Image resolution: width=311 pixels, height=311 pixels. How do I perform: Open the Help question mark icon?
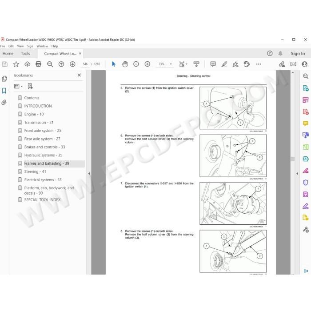tap(270, 53)
